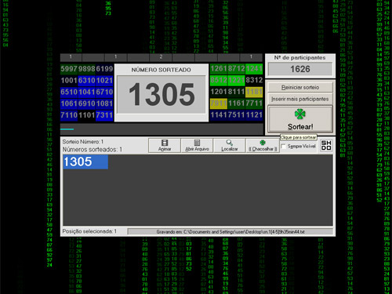Viewport: 392px width, 294px height.
Task: Enable the Sempre Visível checkbox
Action: point(283,147)
